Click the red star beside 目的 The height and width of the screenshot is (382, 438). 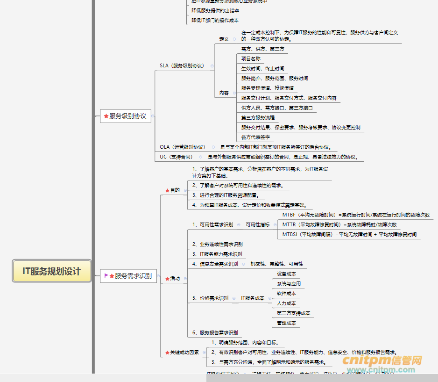pos(167,190)
